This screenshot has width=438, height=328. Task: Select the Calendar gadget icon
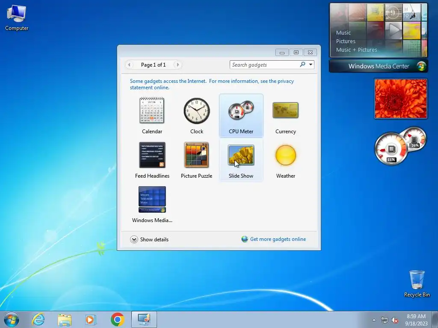[152, 110]
